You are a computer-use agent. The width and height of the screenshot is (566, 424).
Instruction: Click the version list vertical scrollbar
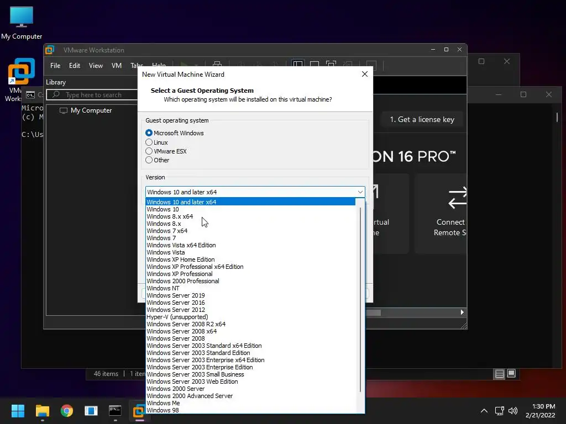point(360,299)
